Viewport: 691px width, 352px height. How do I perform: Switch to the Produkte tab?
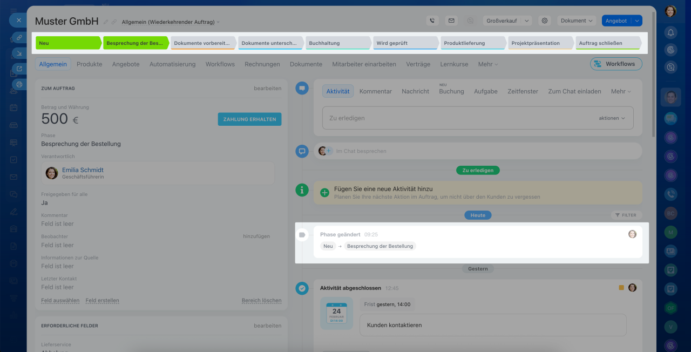[89, 64]
